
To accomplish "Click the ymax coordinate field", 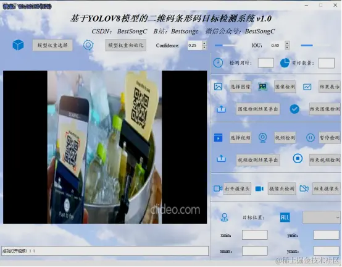I will [x=327, y=251].
